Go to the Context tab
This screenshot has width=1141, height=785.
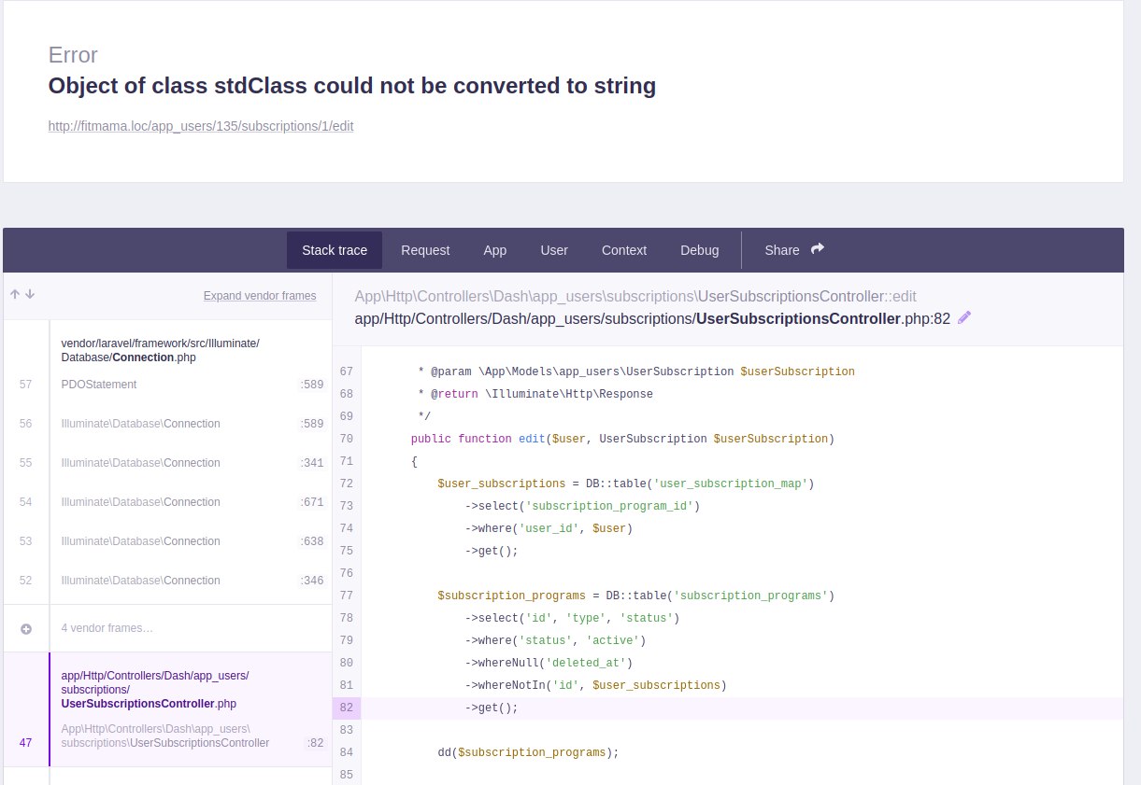coord(624,250)
